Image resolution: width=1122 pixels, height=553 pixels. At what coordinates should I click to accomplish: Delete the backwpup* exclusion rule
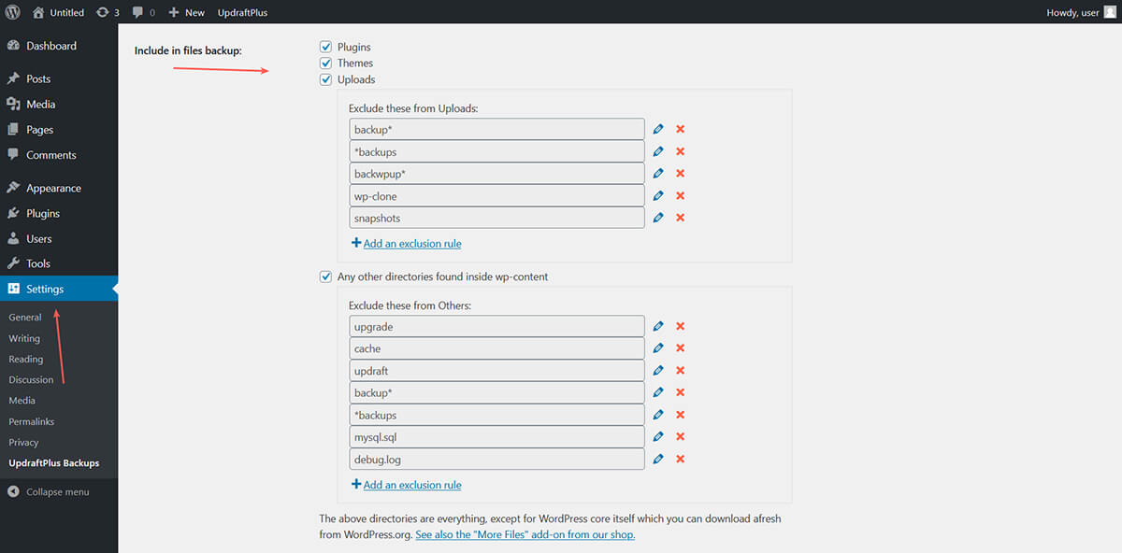coord(681,173)
